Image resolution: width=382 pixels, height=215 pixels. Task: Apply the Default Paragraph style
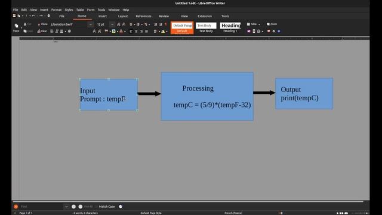(x=182, y=27)
